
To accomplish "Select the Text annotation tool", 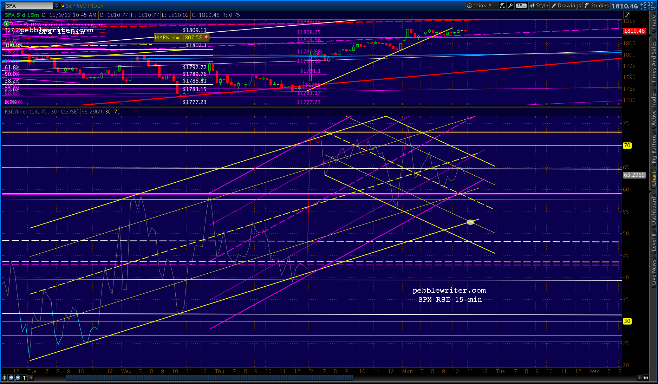I will point(24,378).
